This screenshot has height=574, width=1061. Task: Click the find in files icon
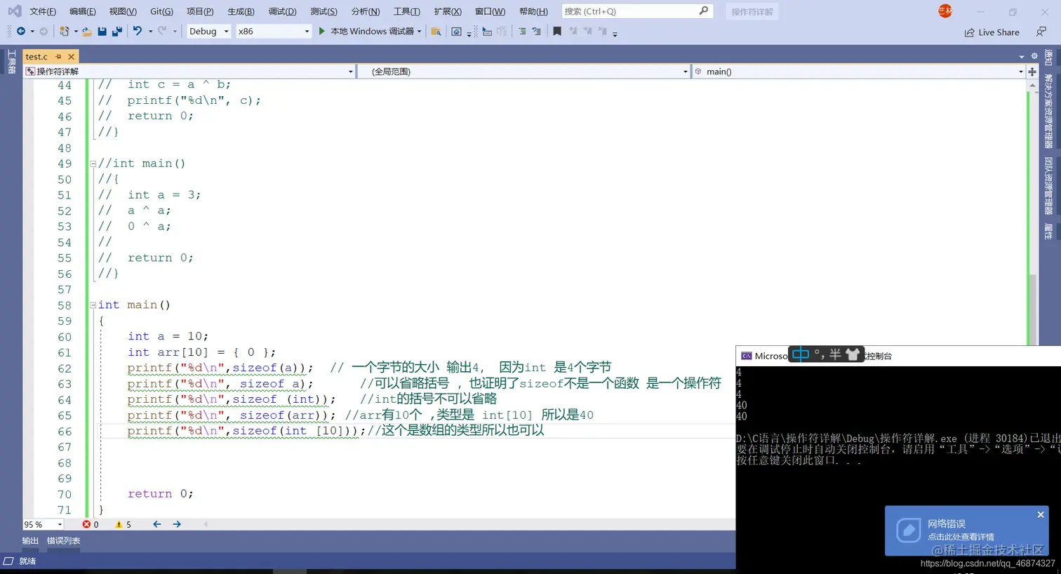436,32
